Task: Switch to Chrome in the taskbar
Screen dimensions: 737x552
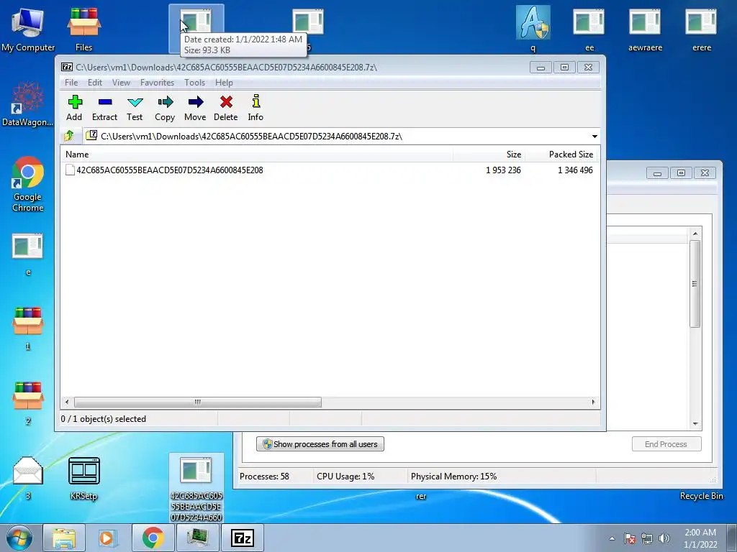Action: click(x=153, y=538)
